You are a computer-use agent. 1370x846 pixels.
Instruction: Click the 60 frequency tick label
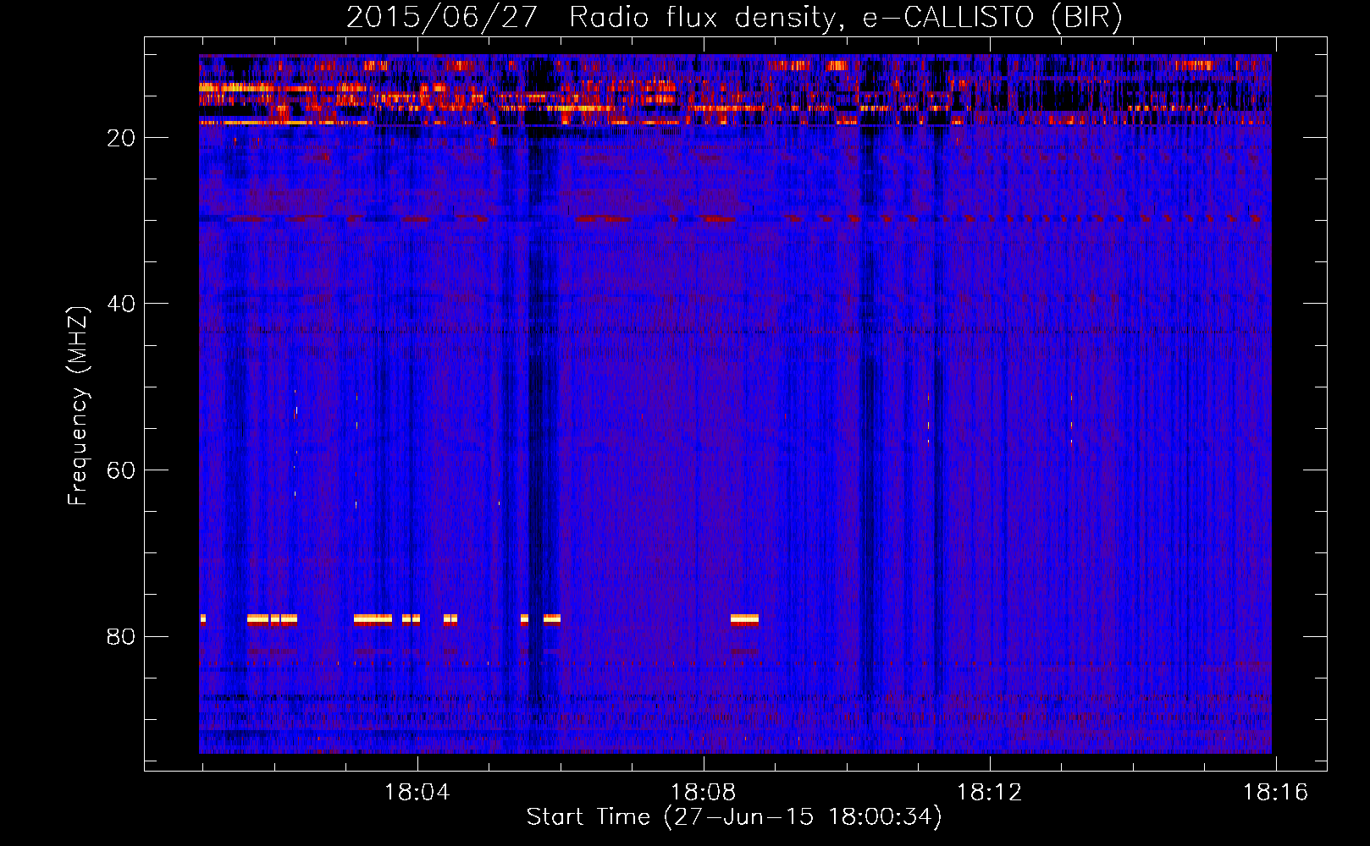click(121, 470)
